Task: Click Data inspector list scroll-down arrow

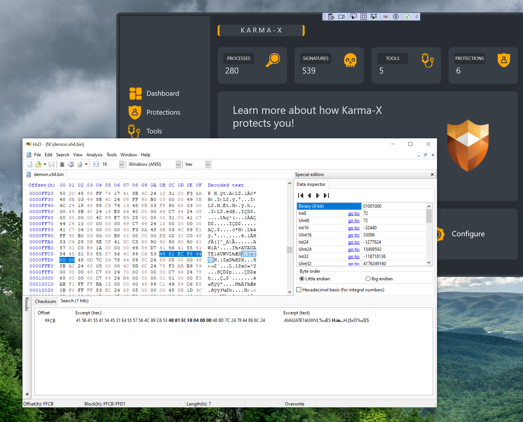Action: [429, 263]
